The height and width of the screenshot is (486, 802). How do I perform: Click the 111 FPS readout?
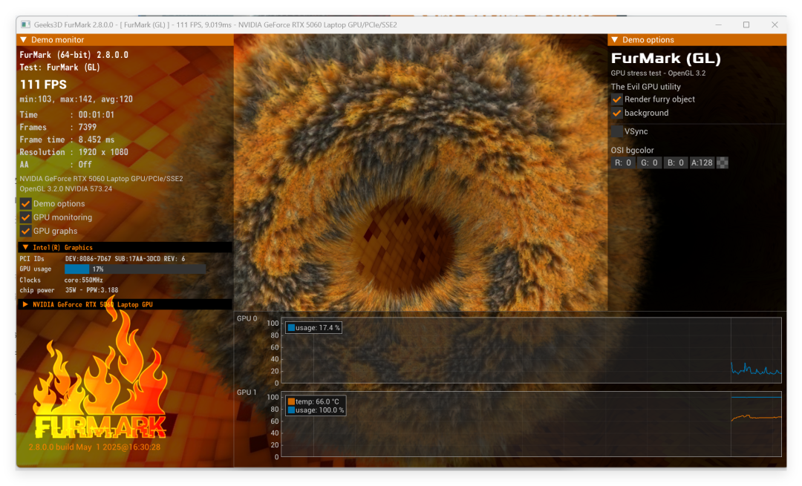pos(44,85)
